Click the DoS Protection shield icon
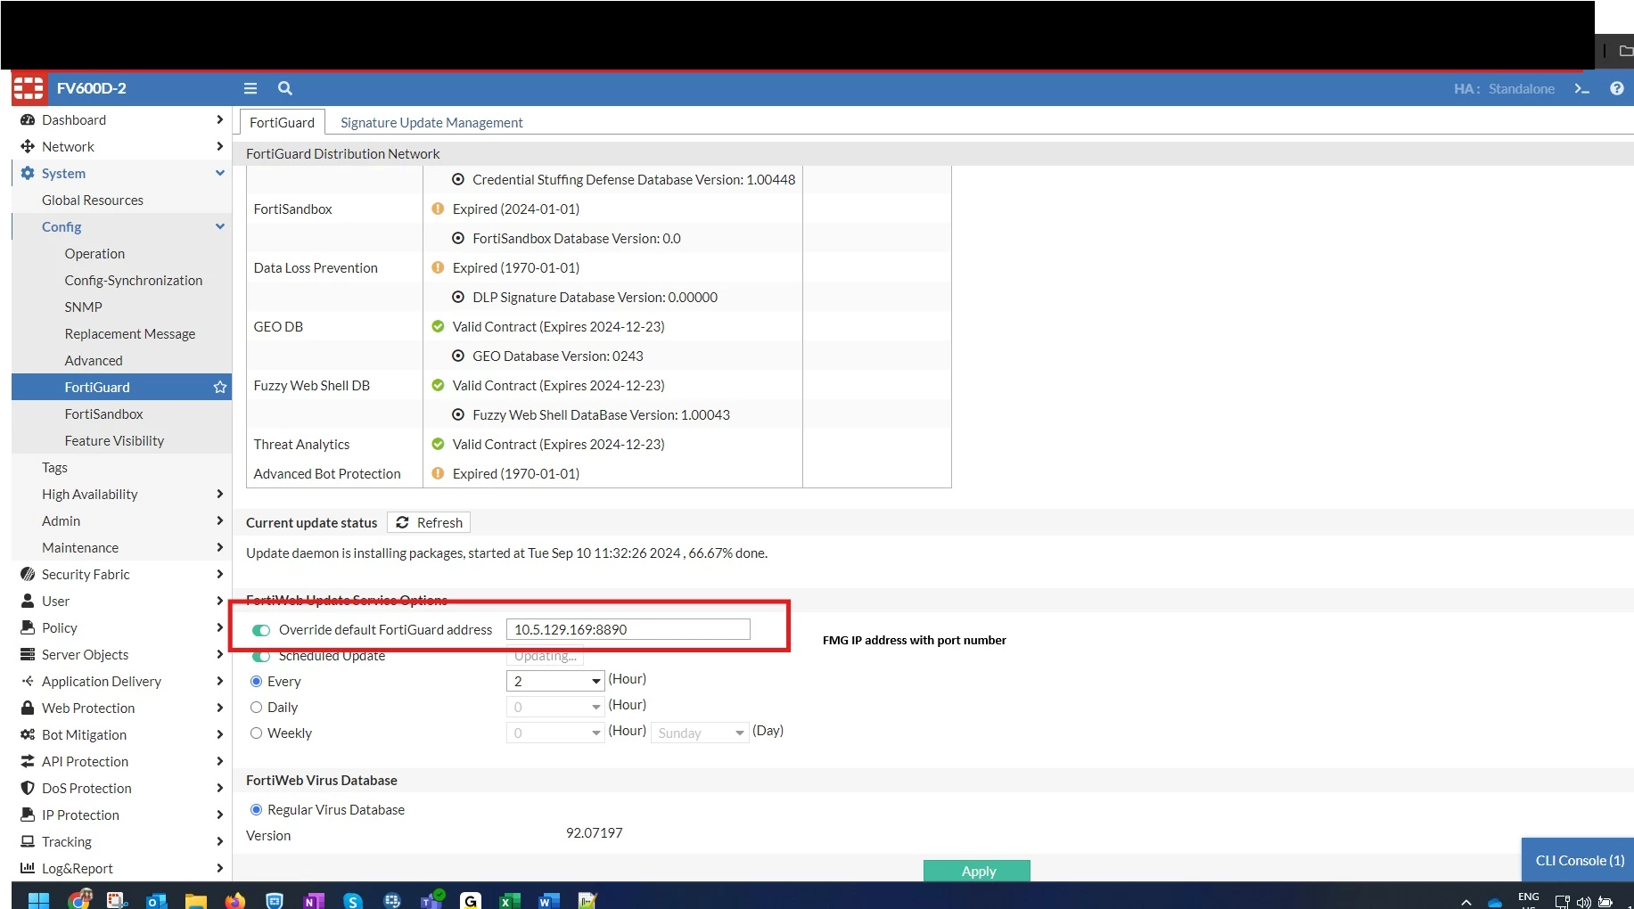This screenshot has height=909, width=1634. (x=28, y=788)
